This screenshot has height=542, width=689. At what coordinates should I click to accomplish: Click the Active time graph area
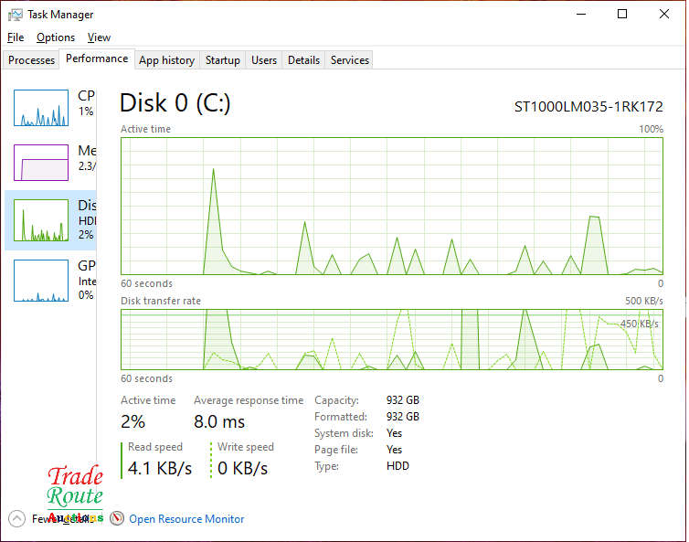(392, 206)
